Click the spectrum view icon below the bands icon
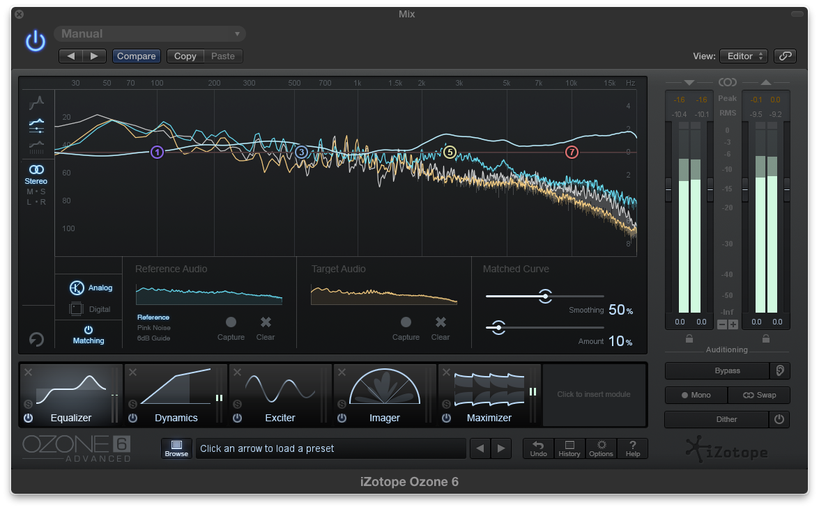 point(36,147)
